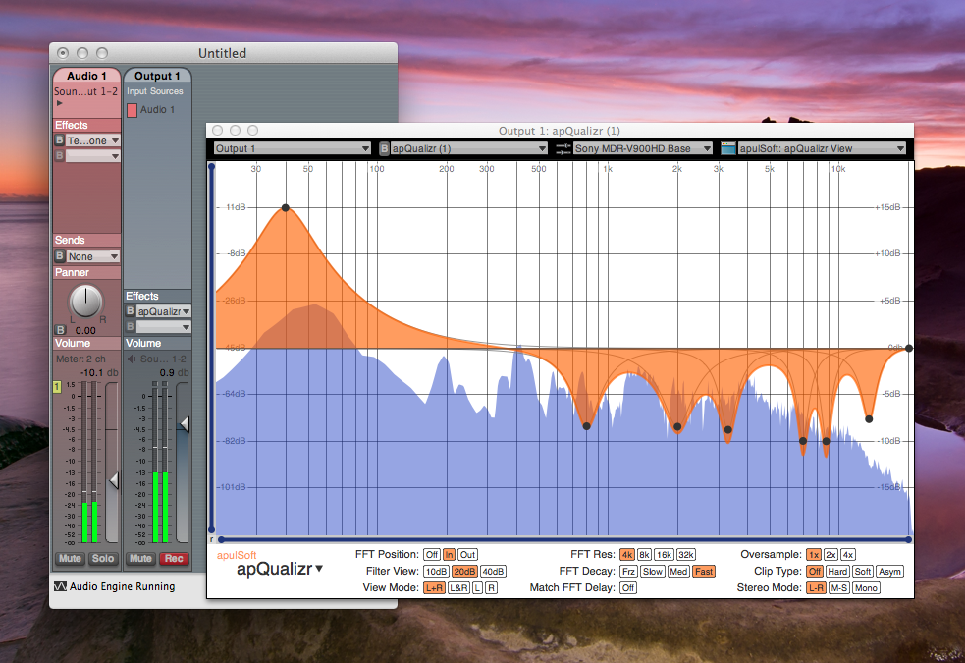Open the Te...one effect dropdown on Audio 1

pos(93,140)
